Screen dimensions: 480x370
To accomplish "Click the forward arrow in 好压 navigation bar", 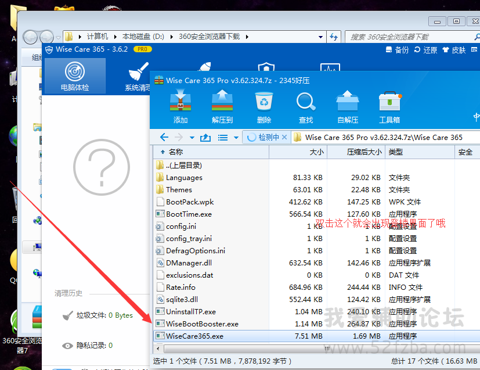I will coord(179,137).
